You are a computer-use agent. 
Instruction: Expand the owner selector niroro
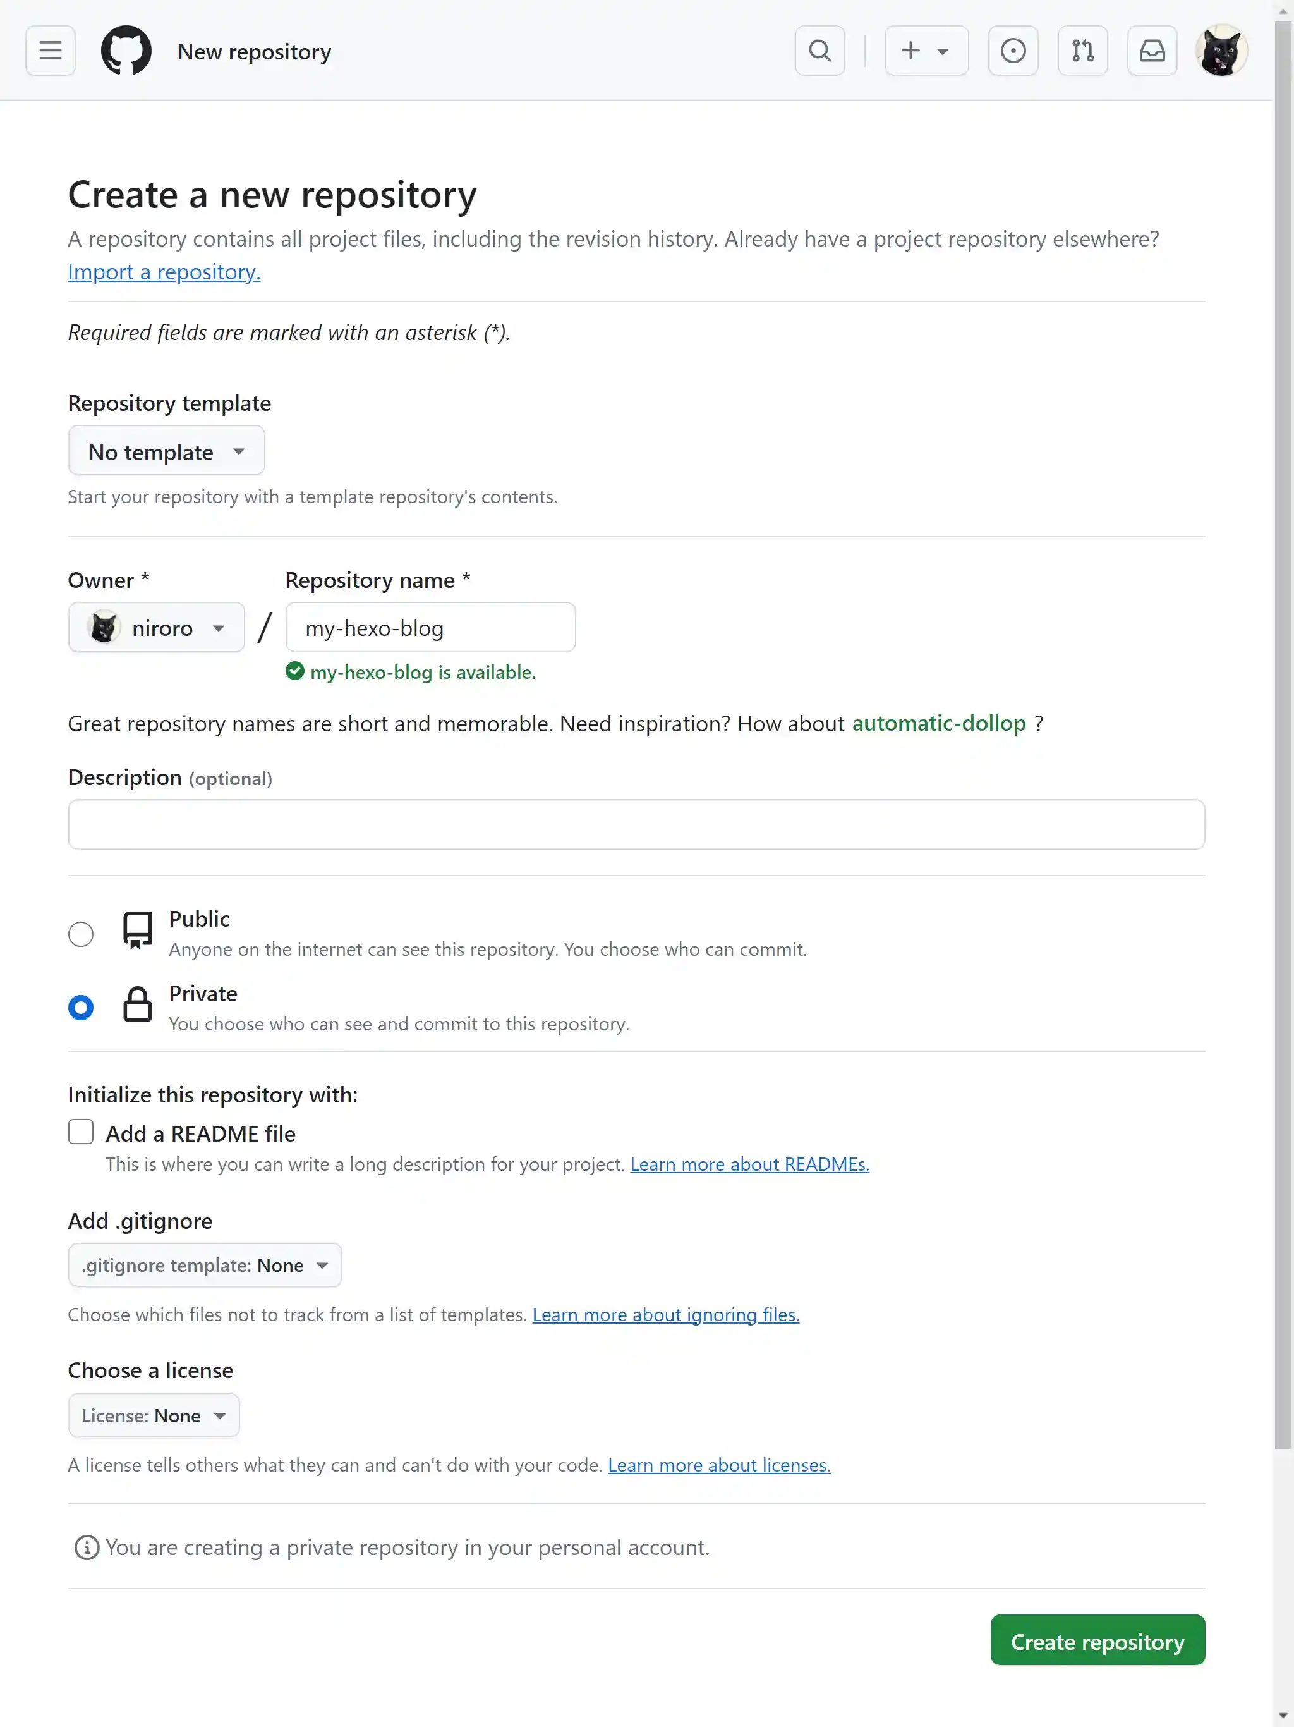click(155, 627)
